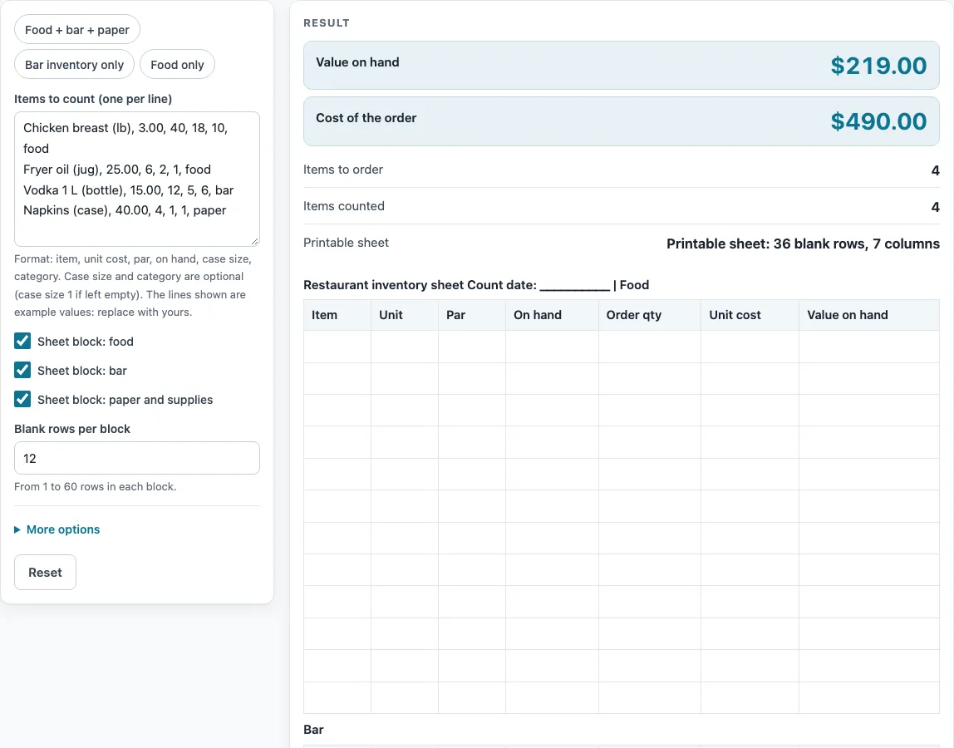Click the 'From 1 to 60 rows' hint text
954x748 pixels.
95,487
